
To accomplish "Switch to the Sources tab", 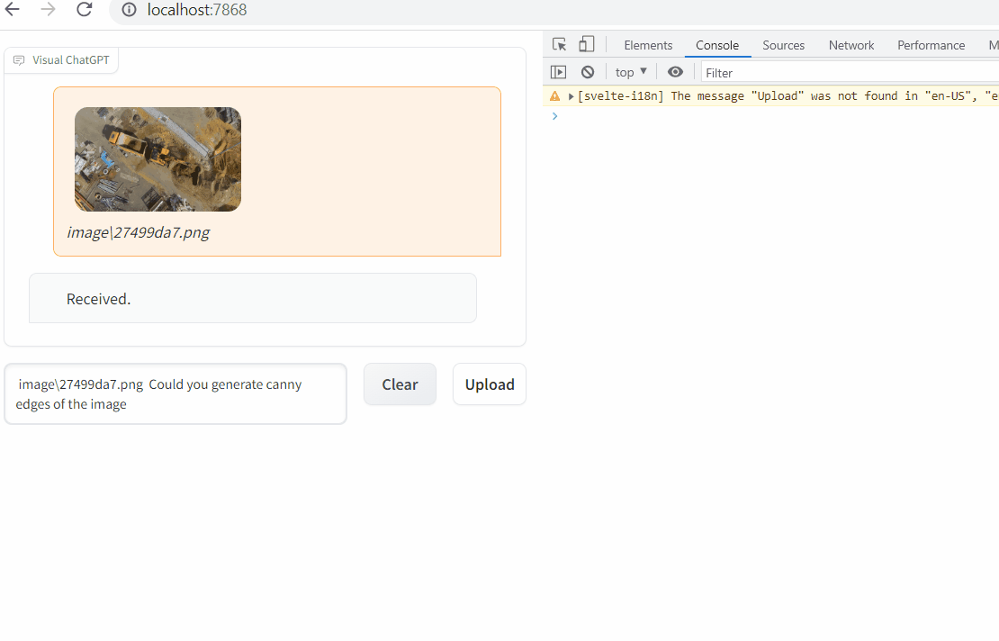I will point(782,45).
